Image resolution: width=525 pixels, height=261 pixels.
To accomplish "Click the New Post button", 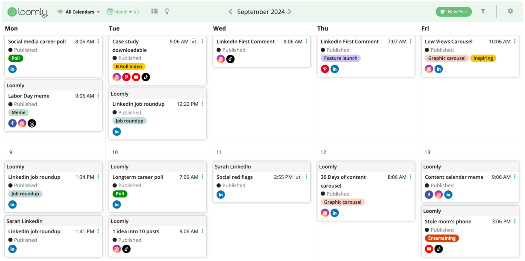I will (454, 11).
